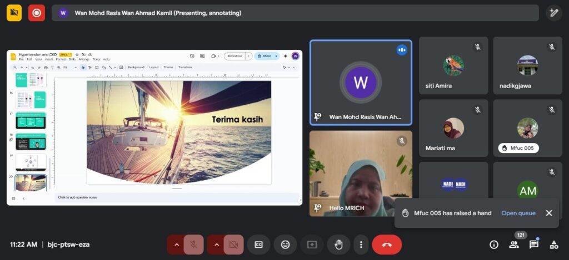Dismiss the raised hand notification
This screenshot has height=260, width=569.
point(549,213)
